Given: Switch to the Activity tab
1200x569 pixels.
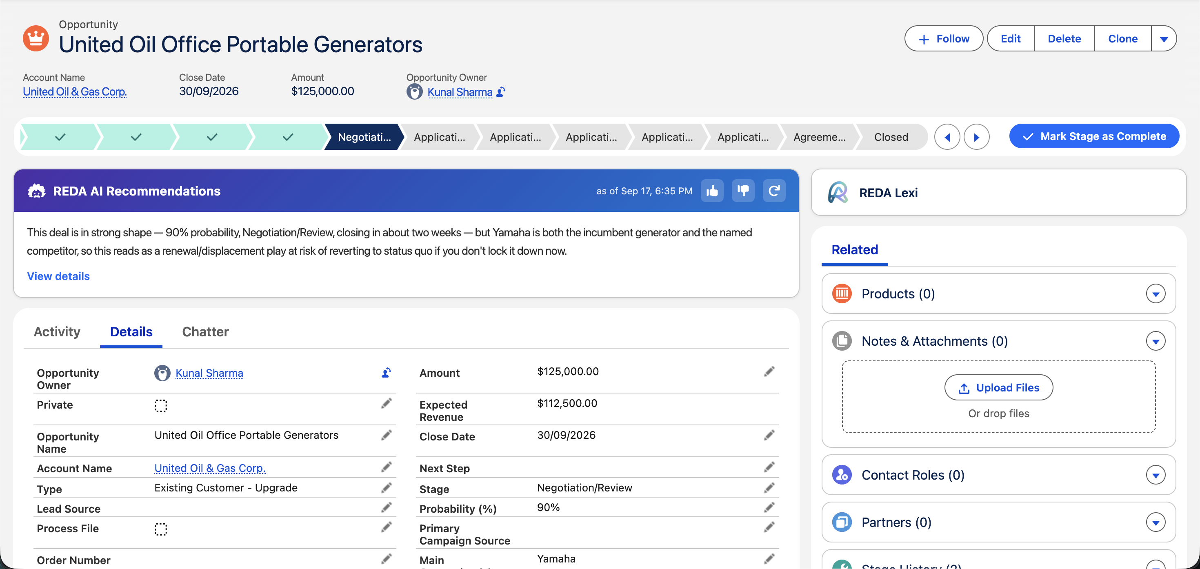Looking at the screenshot, I should [57, 332].
